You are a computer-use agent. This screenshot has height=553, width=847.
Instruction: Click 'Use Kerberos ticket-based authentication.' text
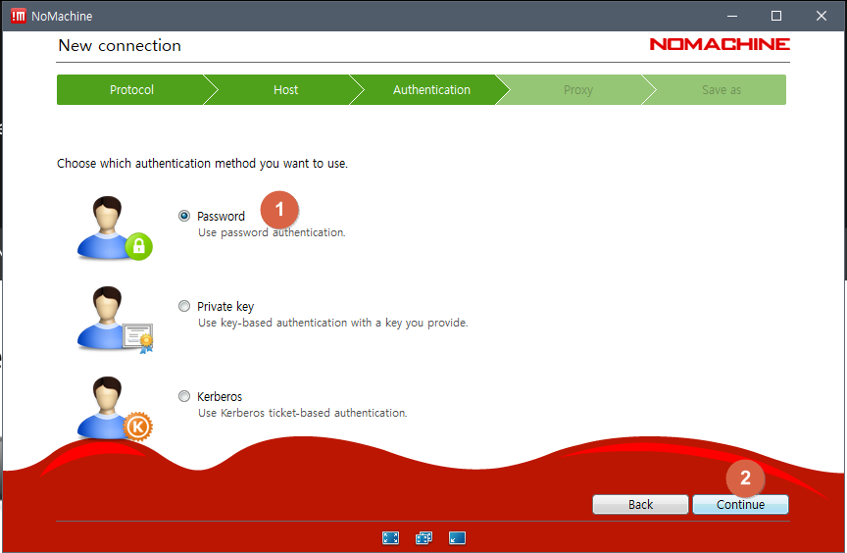pyautogui.click(x=303, y=413)
